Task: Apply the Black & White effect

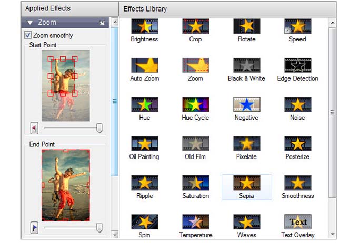Action: coord(246,66)
